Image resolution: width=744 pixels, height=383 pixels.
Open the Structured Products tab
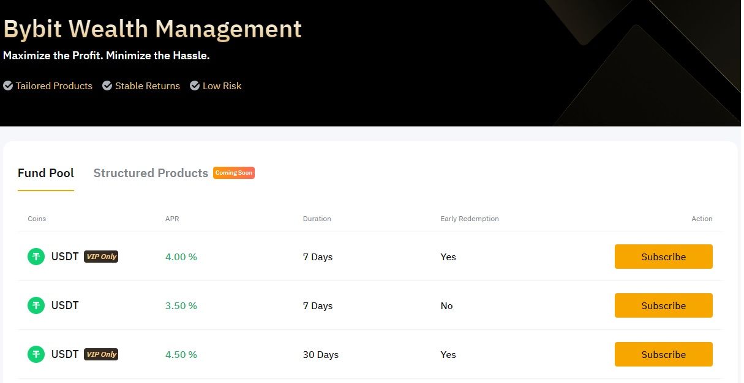click(151, 173)
